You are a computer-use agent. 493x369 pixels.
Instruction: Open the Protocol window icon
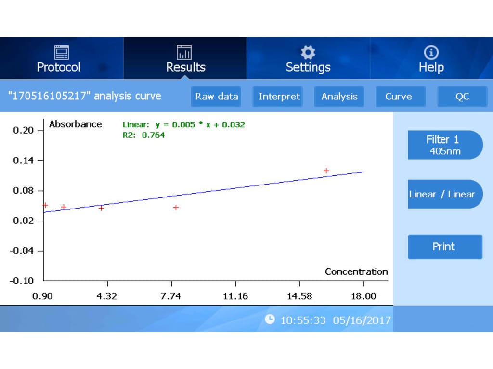tap(61, 52)
